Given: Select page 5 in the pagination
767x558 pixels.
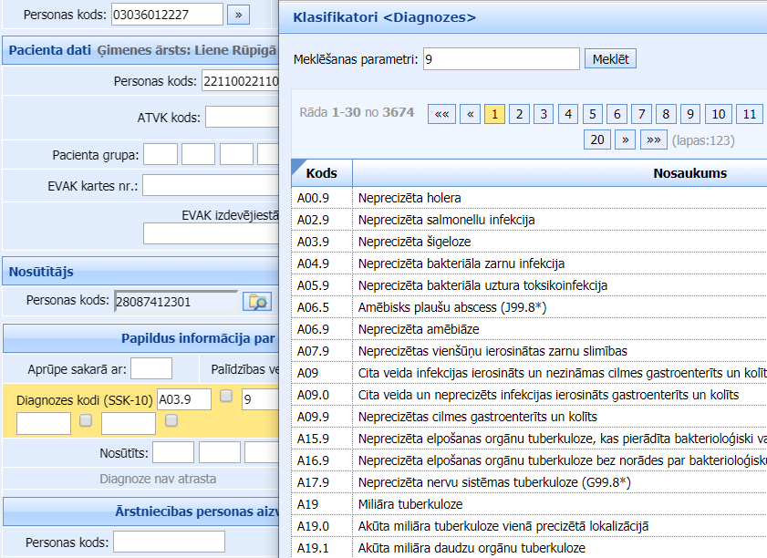Looking at the screenshot, I should click(593, 114).
